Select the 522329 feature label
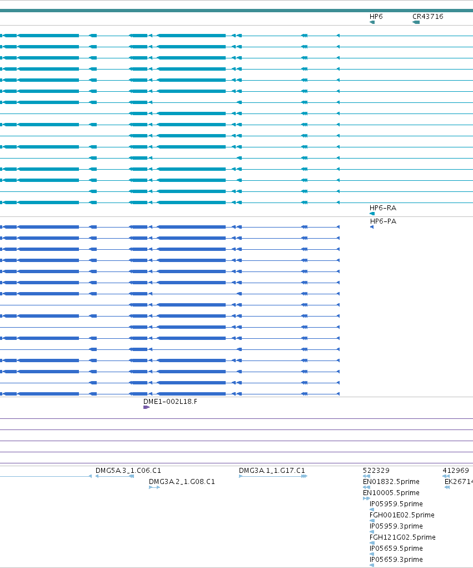This screenshot has height=568, width=473. click(376, 471)
